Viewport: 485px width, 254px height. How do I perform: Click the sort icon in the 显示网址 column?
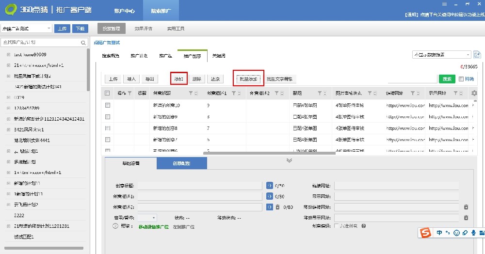(x=461, y=93)
